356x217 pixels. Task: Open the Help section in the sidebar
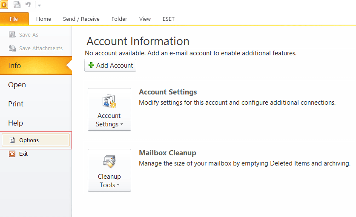coord(15,123)
